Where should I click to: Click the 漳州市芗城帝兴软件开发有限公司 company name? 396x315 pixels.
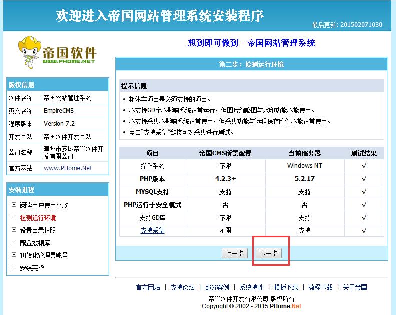coord(73,152)
